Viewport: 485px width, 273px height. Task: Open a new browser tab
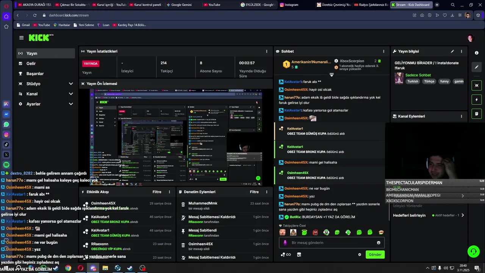point(437,5)
